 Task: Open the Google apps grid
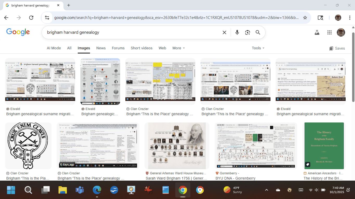(x=330, y=32)
